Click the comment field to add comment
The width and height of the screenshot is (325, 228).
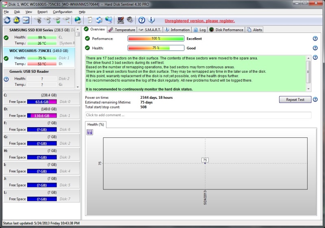[x=198, y=115]
